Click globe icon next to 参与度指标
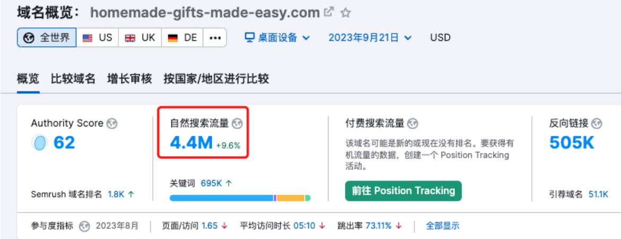 (84, 226)
